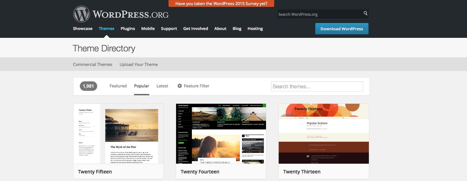Go to Plugins in navigation
Image resolution: width=467 pixels, height=181 pixels.
tap(128, 28)
